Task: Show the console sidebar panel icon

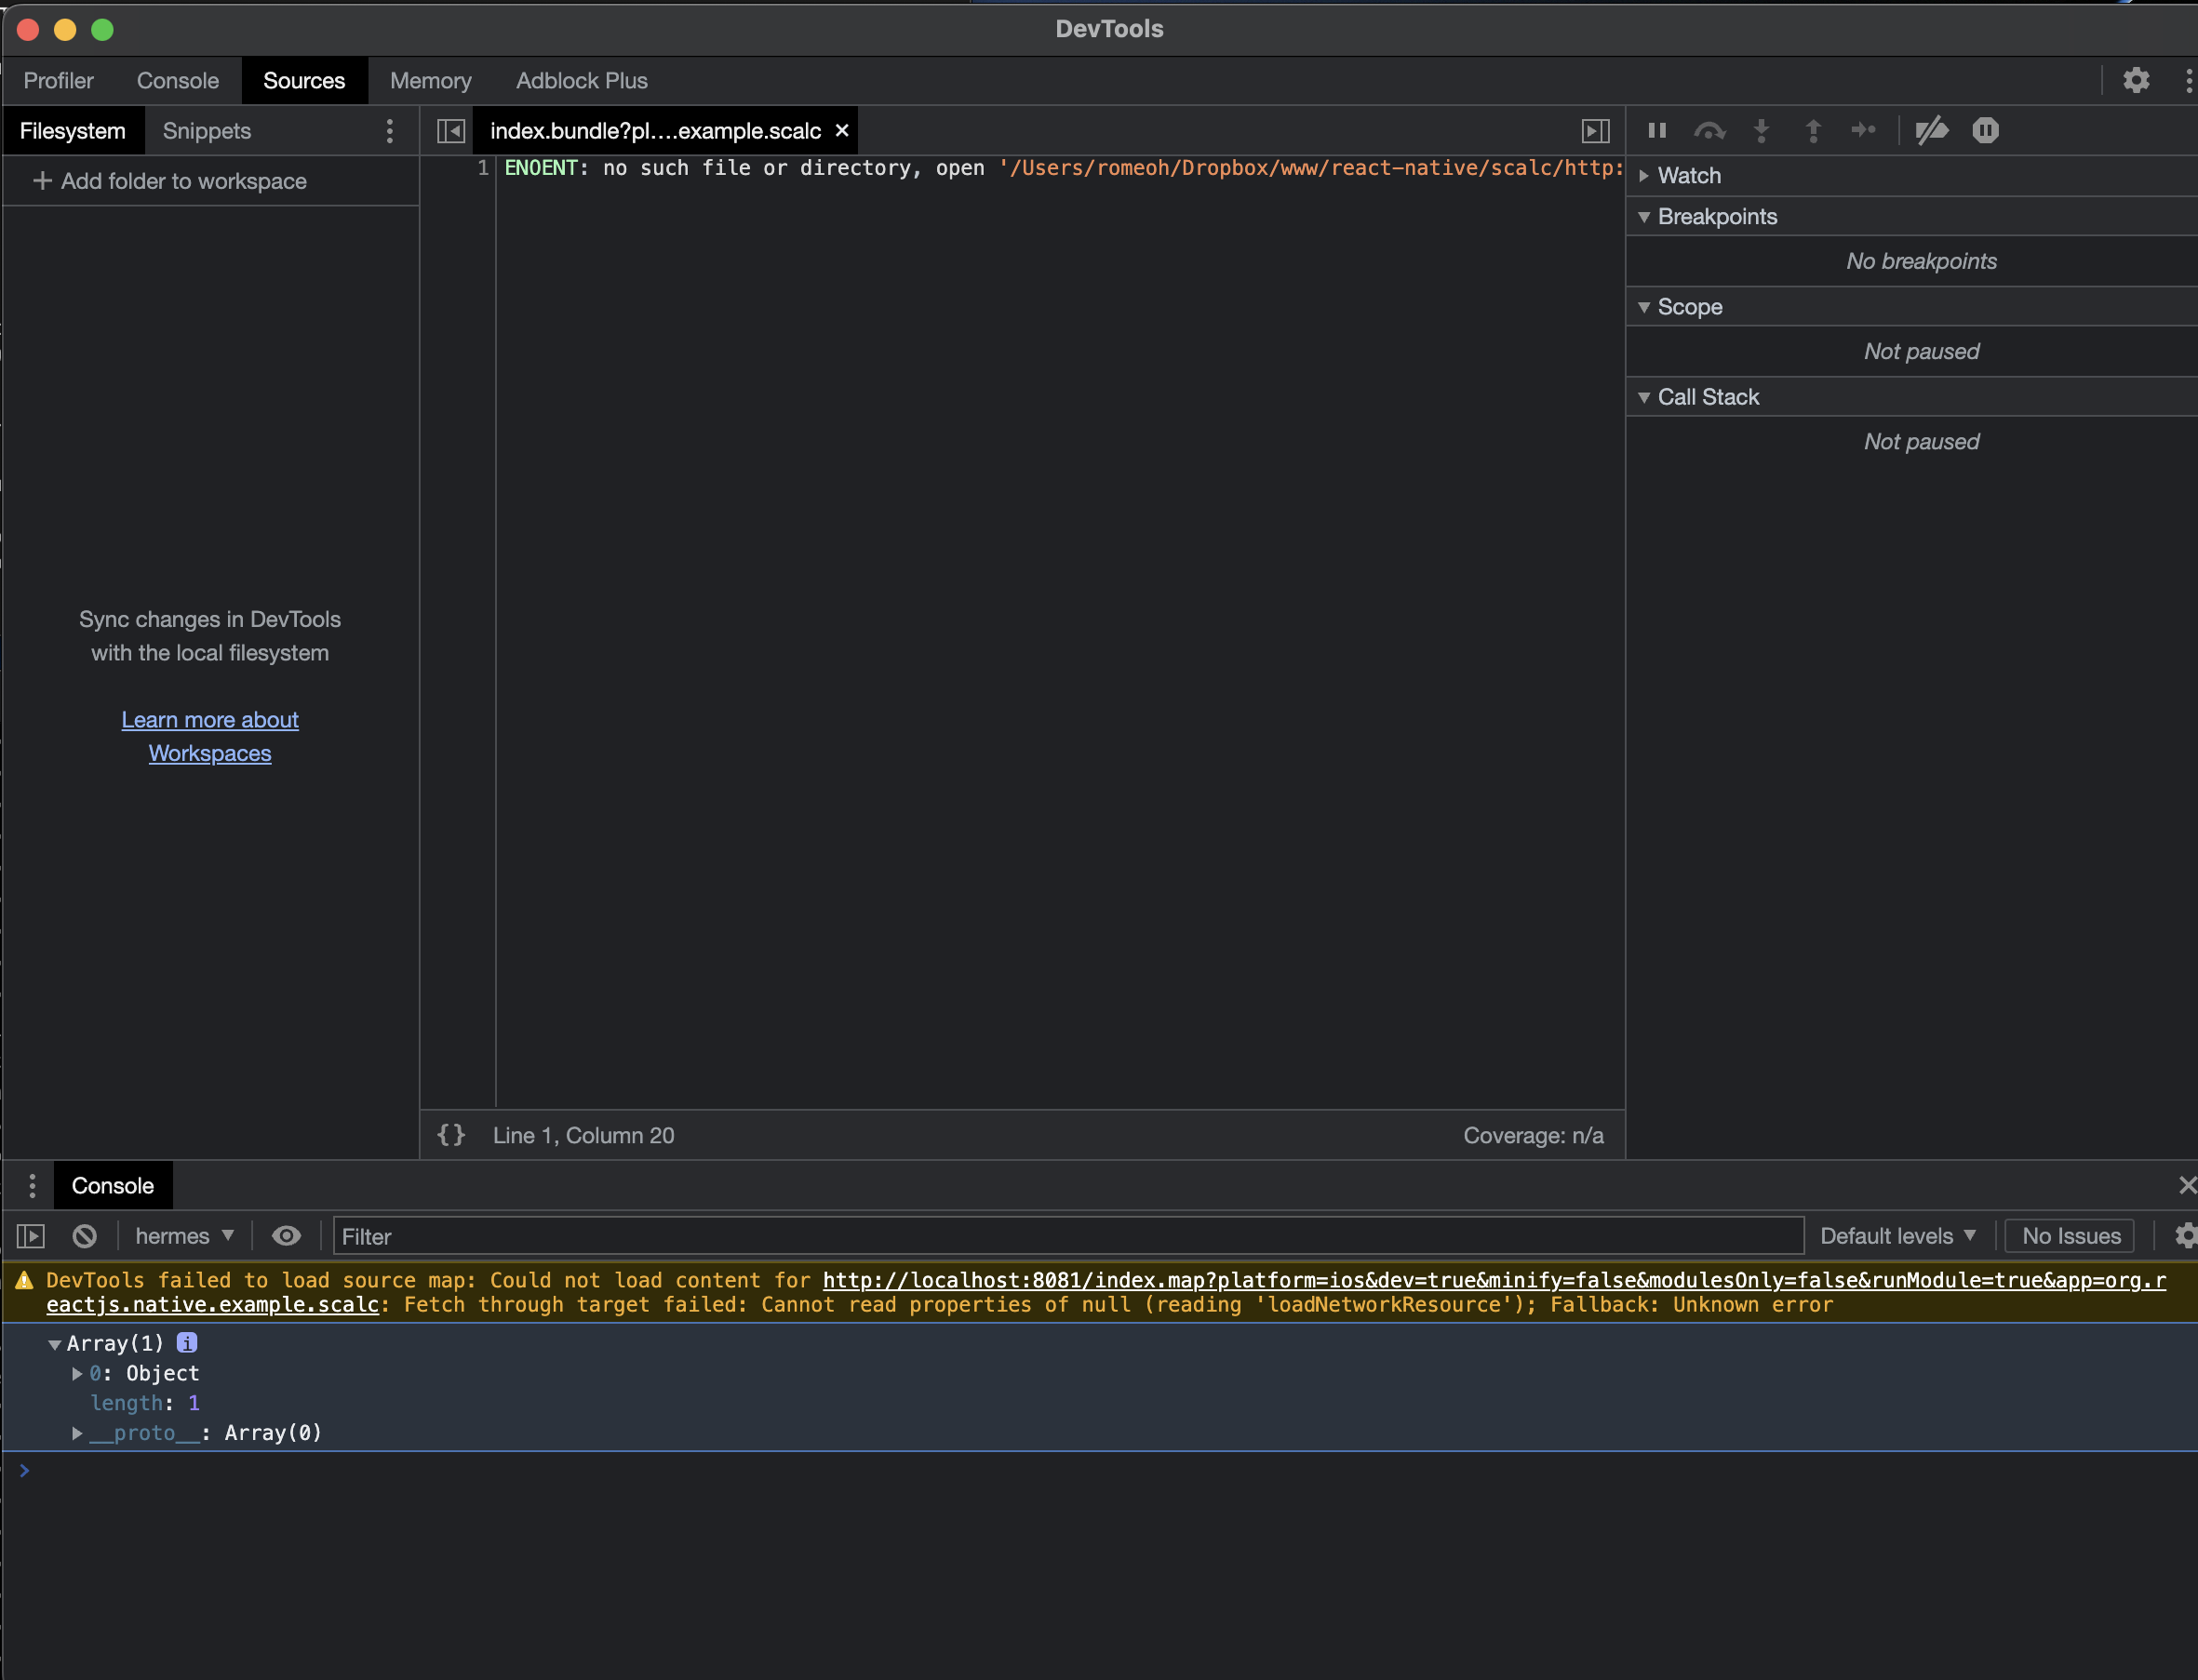Action: click(x=31, y=1236)
